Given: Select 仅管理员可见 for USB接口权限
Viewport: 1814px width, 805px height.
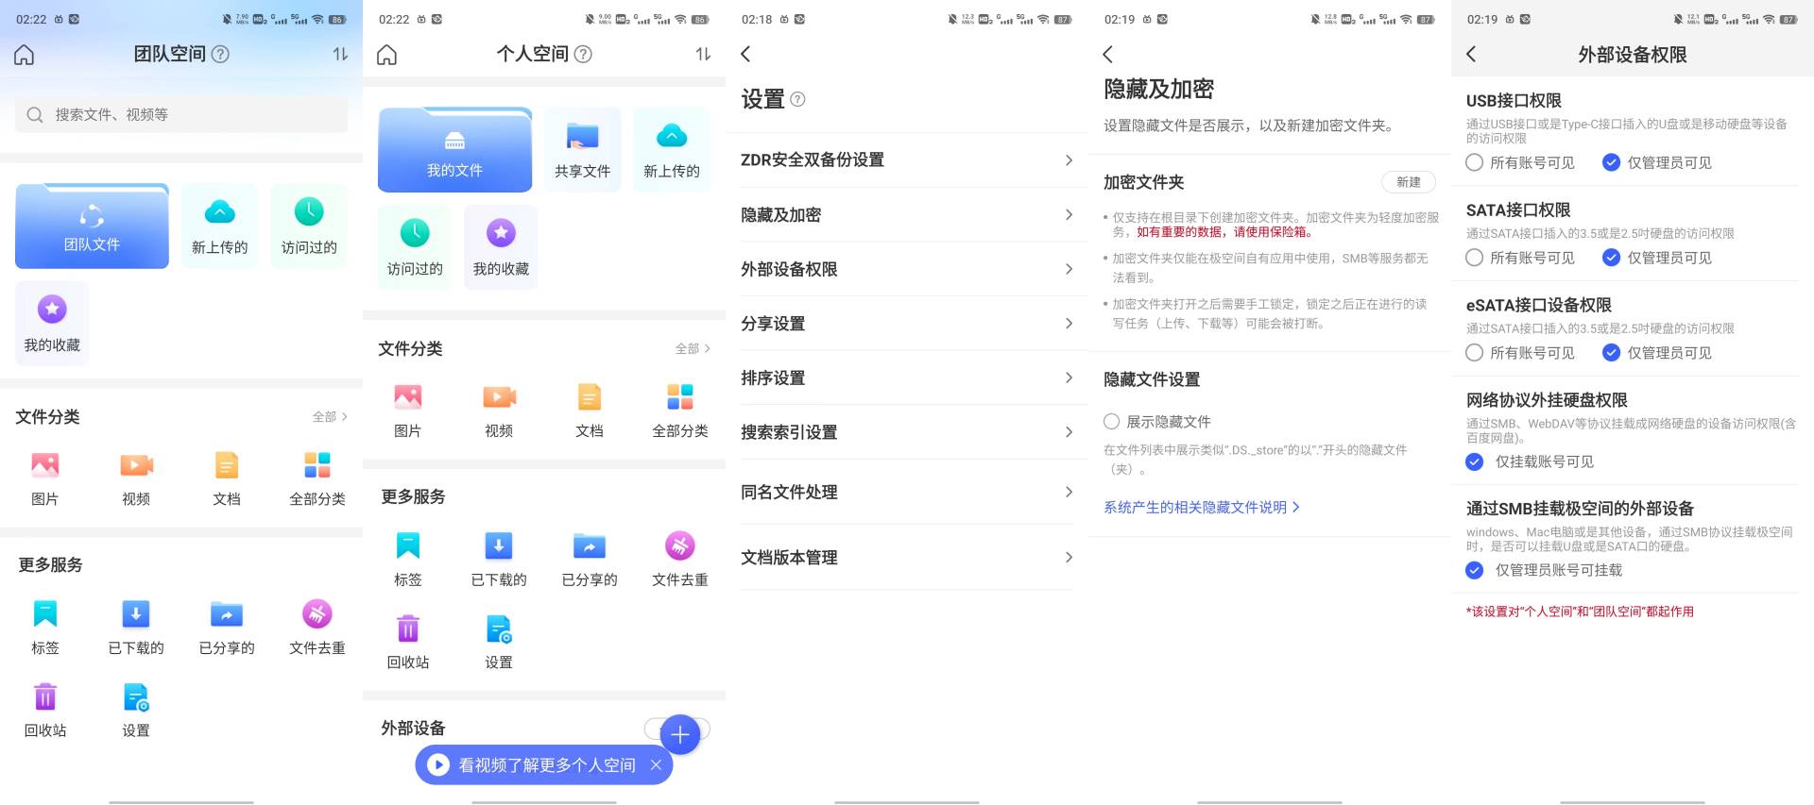Looking at the screenshot, I should 1657,162.
